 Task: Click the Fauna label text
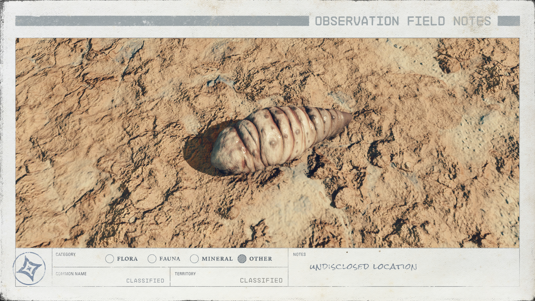[170, 259]
